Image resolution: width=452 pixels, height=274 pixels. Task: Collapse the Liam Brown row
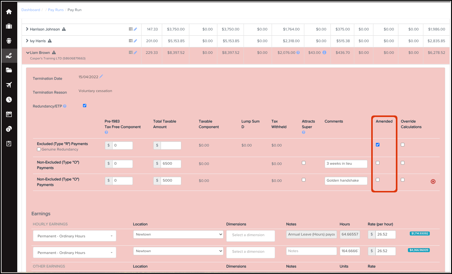click(28, 53)
